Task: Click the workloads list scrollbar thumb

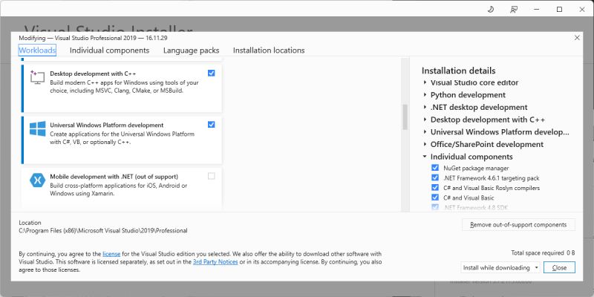Action: point(405,117)
